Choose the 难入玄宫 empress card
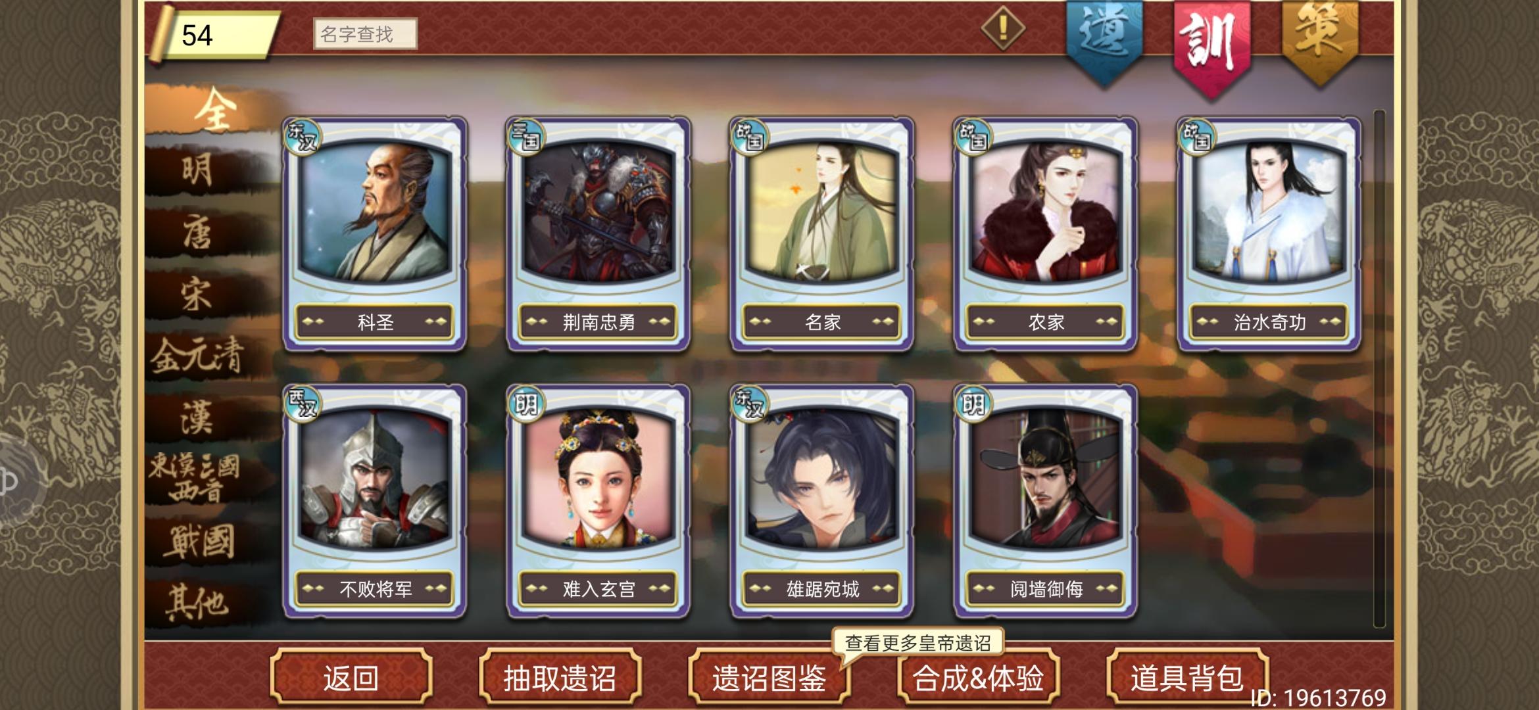This screenshot has height=710, width=1539. [x=598, y=501]
